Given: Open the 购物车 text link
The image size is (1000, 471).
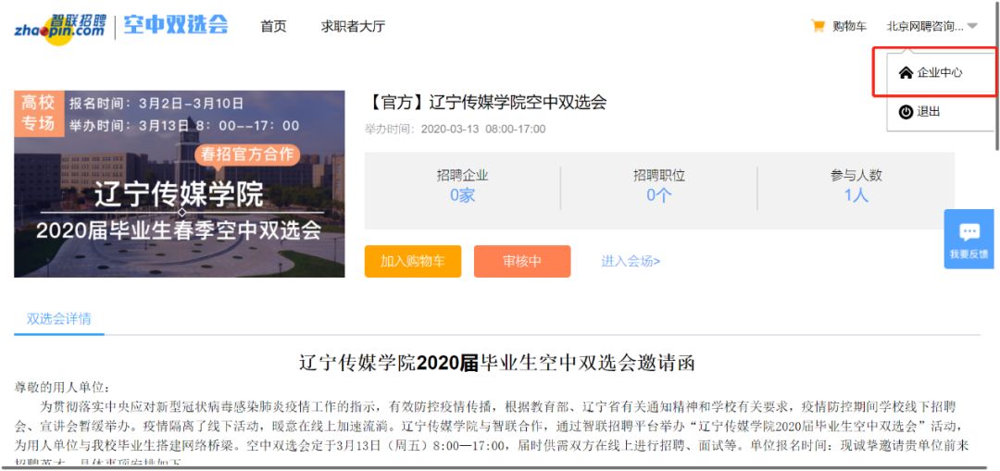Looking at the screenshot, I should click(x=849, y=26).
